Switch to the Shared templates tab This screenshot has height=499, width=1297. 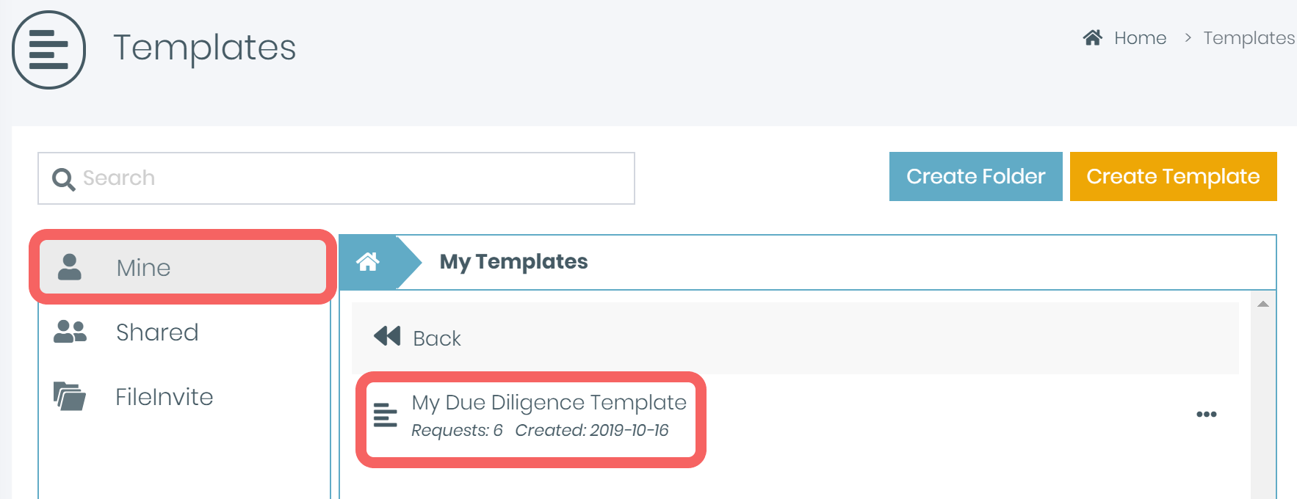tap(157, 332)
